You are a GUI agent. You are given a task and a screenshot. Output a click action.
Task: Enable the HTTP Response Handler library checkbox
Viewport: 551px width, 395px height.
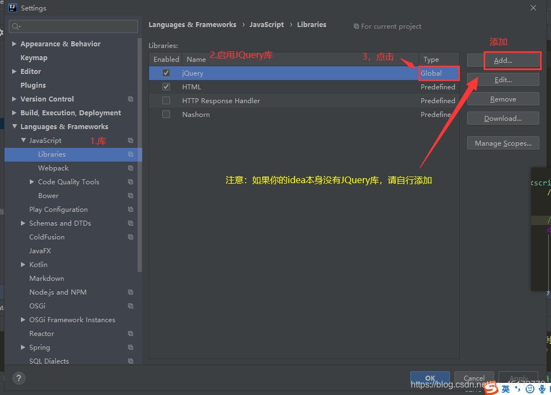(166, 101)
